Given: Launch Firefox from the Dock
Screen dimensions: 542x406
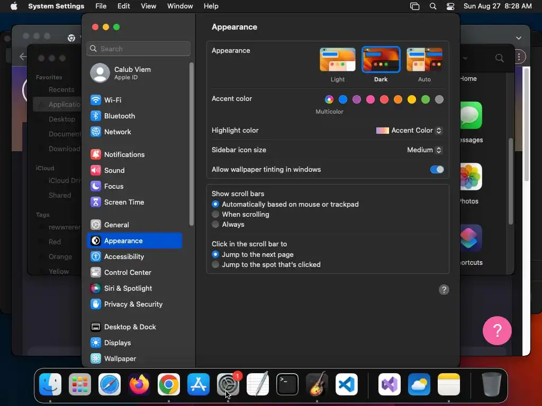Looking at the screenshot, I should [139, 385].
